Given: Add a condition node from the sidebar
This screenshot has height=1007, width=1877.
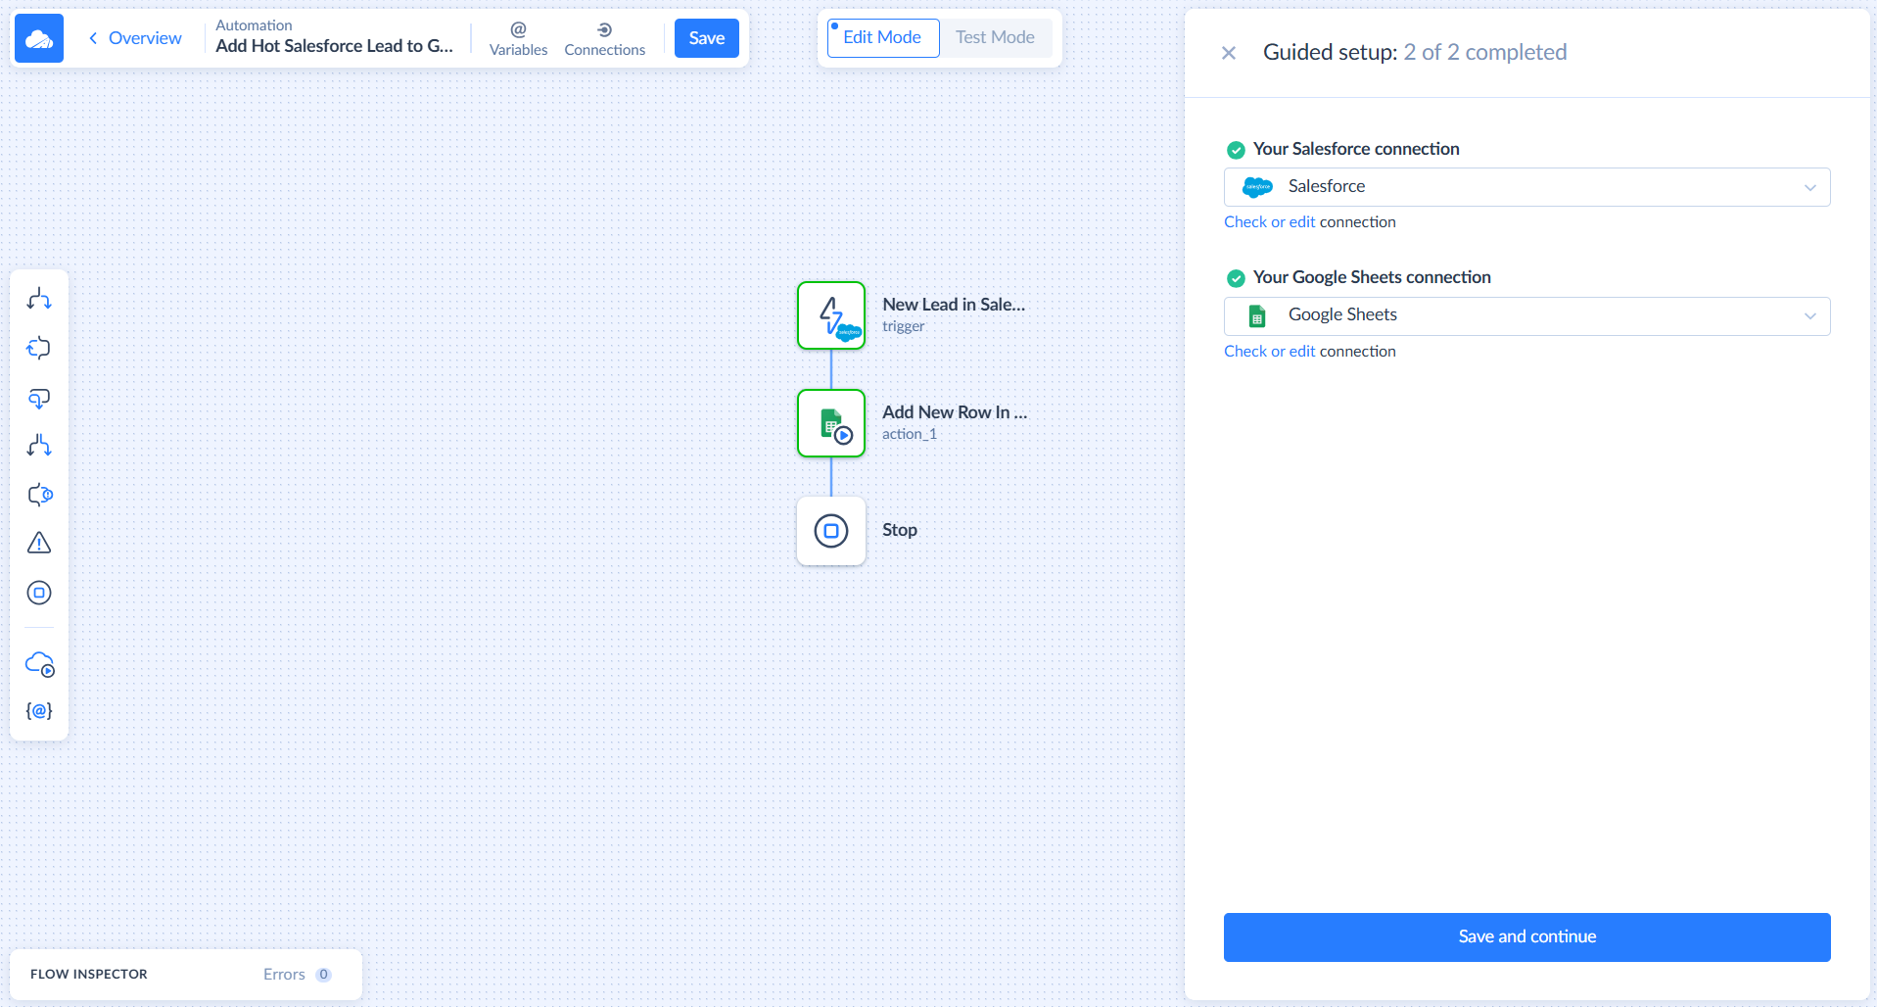Looking at the screenshot, I should coord(39,399).
